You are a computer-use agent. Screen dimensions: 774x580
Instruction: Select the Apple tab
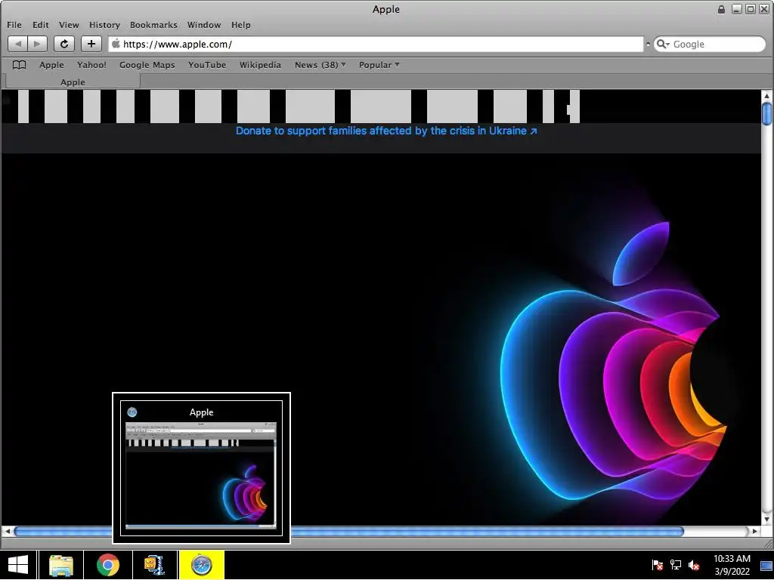pos(73,82)
